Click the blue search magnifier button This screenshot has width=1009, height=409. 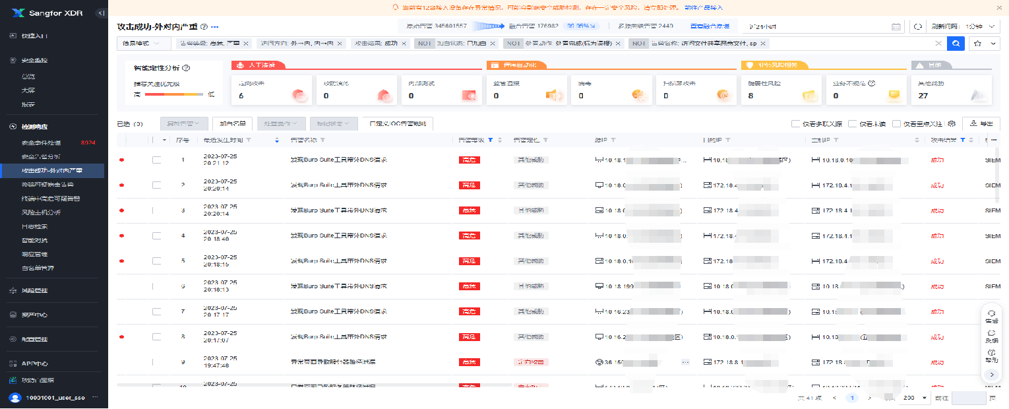pos(956,44)
